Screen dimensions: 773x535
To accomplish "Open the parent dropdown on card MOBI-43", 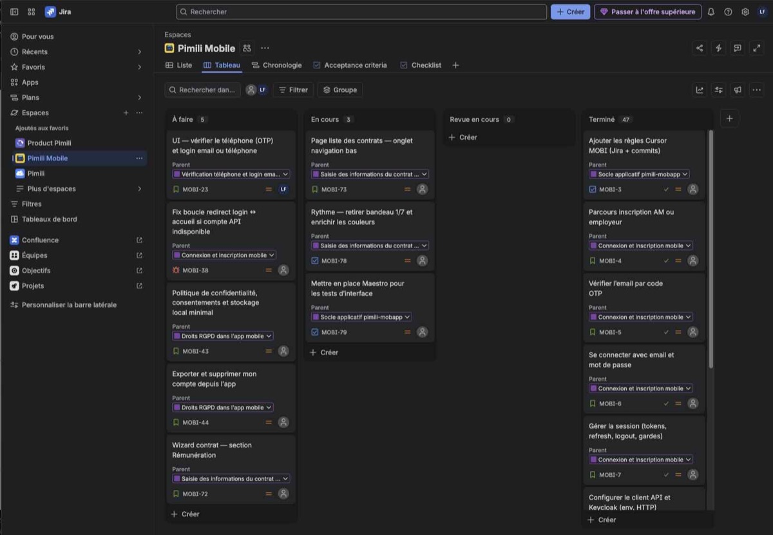I will 223,336.
